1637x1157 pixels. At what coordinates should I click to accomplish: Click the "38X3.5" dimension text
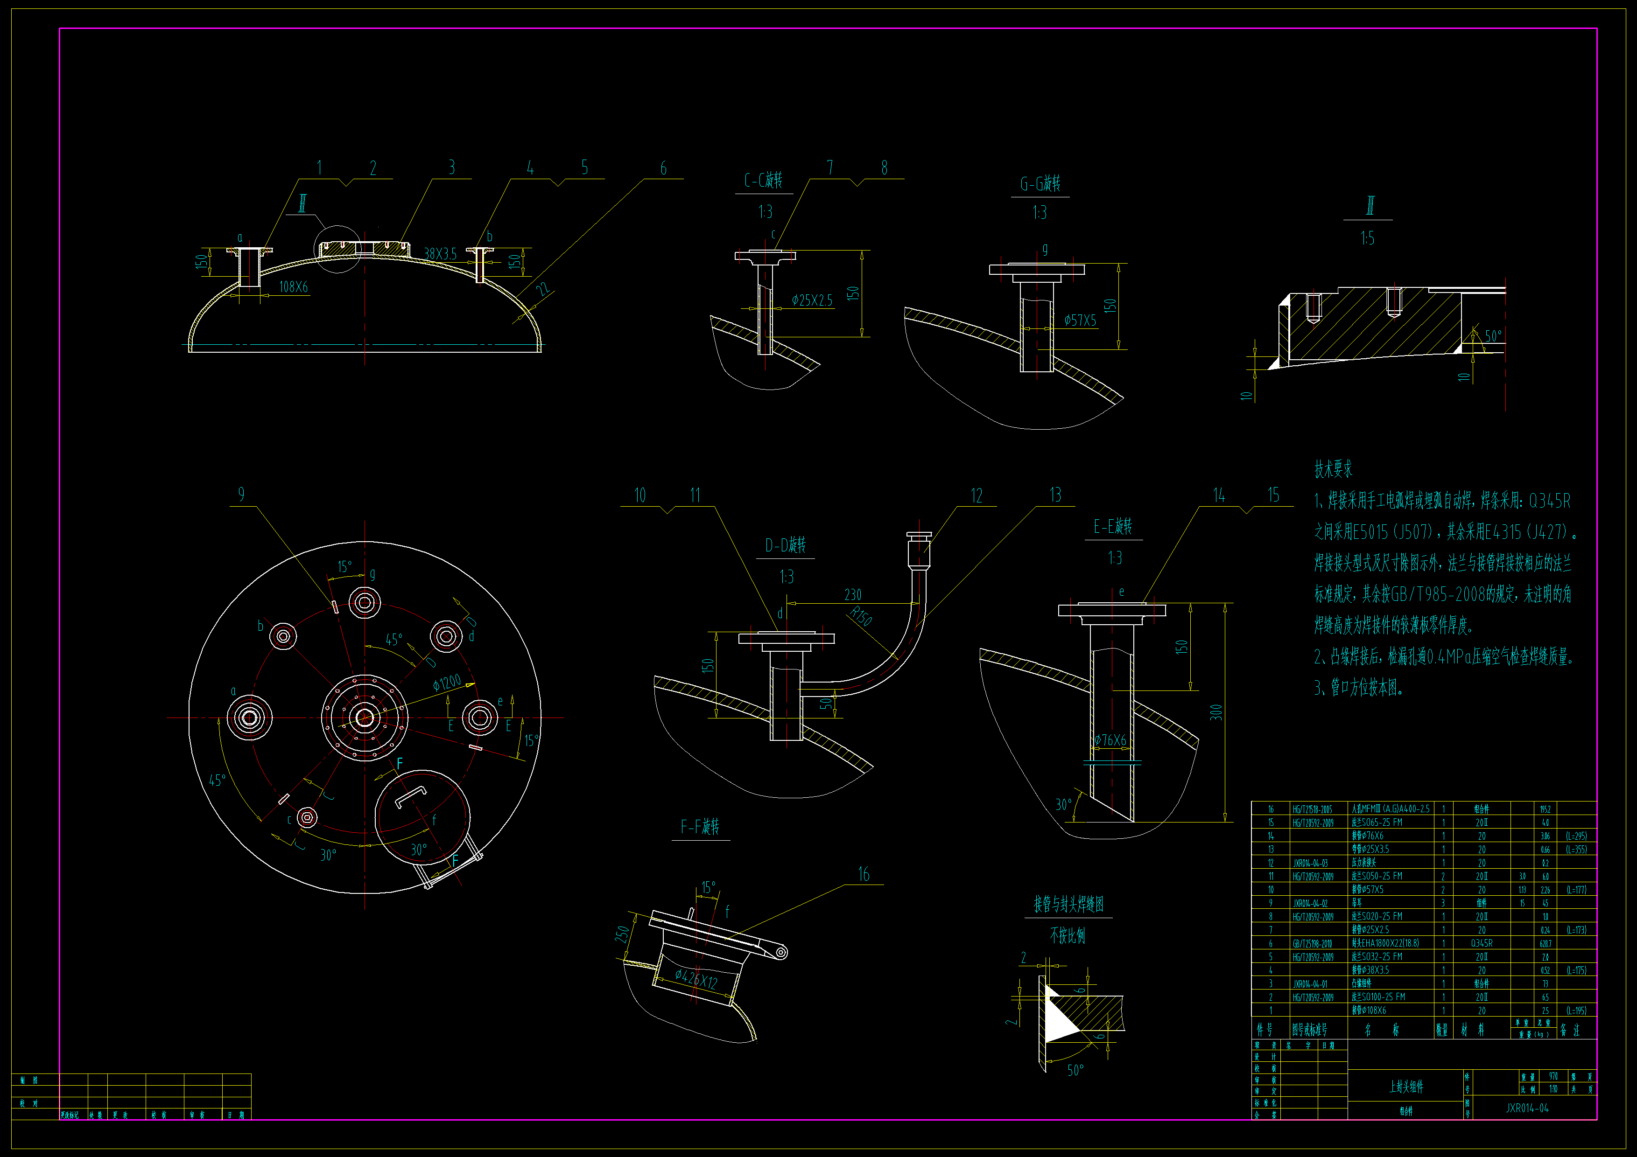pyautogui.click(x=440, y=254)
